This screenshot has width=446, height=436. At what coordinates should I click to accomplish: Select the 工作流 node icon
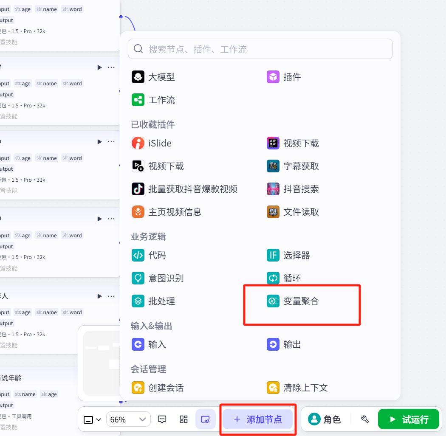(x=138, y=100)
